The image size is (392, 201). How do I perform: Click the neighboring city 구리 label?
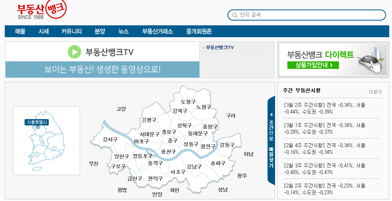point(231,116)
